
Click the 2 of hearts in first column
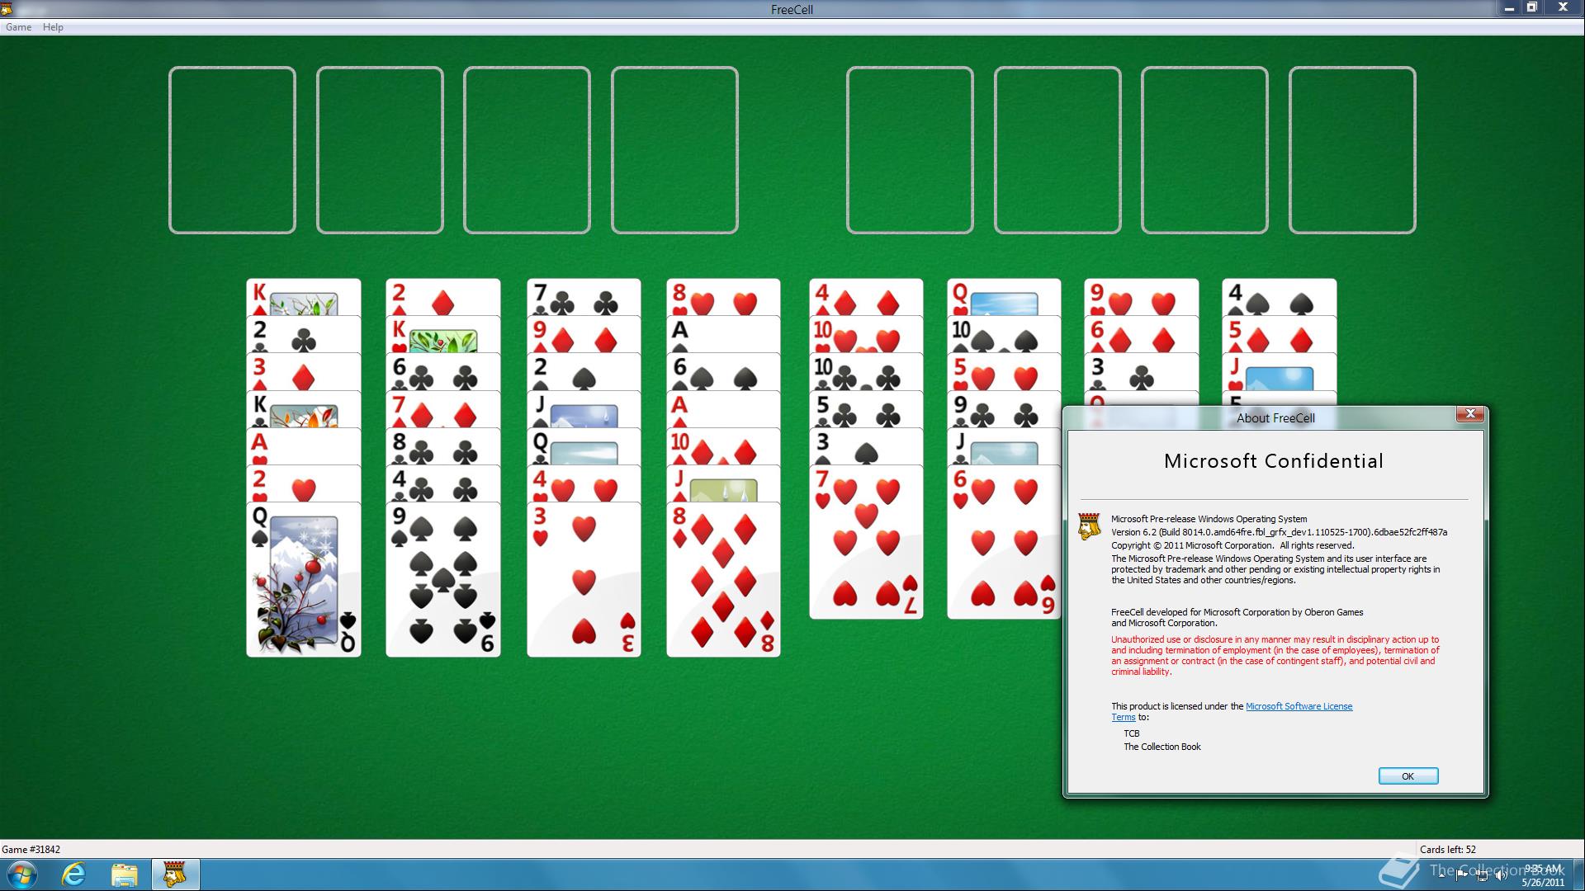[x=304, y=484]
